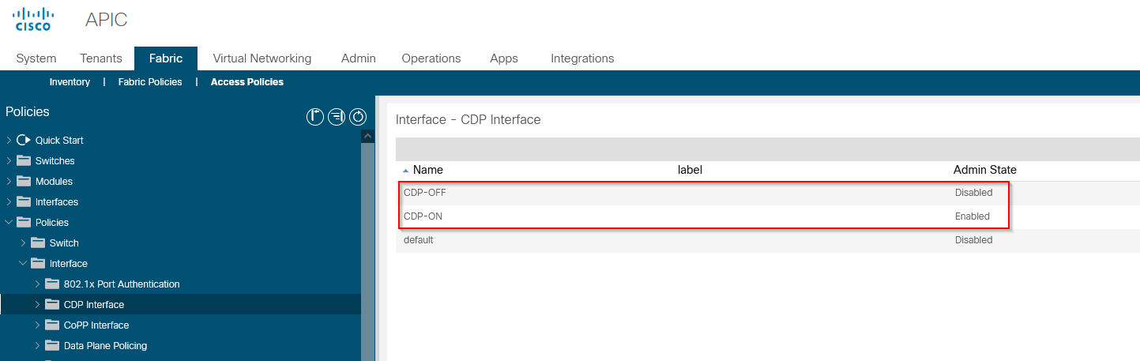
Task: Click the filter lines icon in Policies header
Action: (x=337, y=118)
